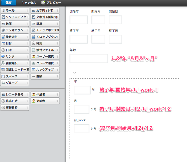Click the 月_work field box
The width and height of the screenshot is (187, 162).
pyautogui.click(x=82, y=129)
